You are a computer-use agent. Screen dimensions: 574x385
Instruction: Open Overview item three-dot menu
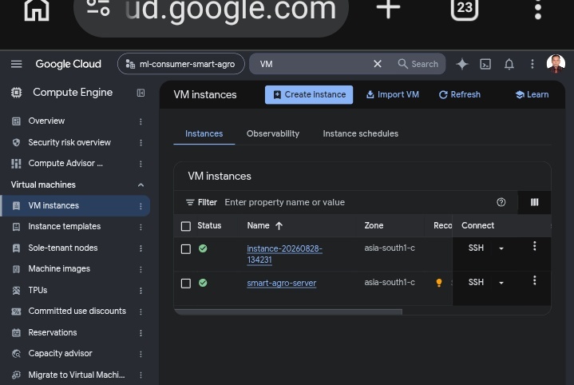(x=141, y=121)
